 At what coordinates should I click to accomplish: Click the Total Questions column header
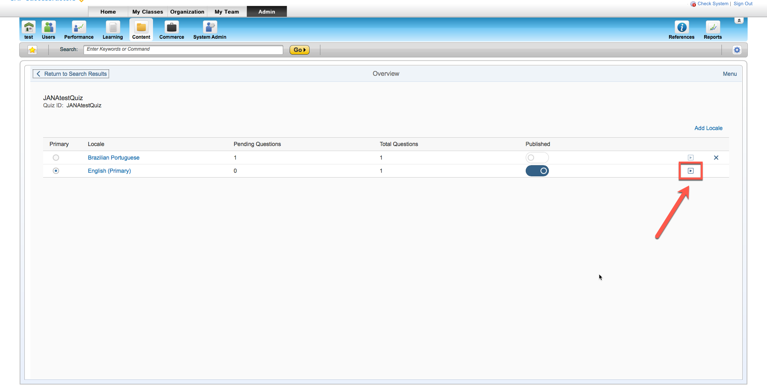(x=399, y=144)
